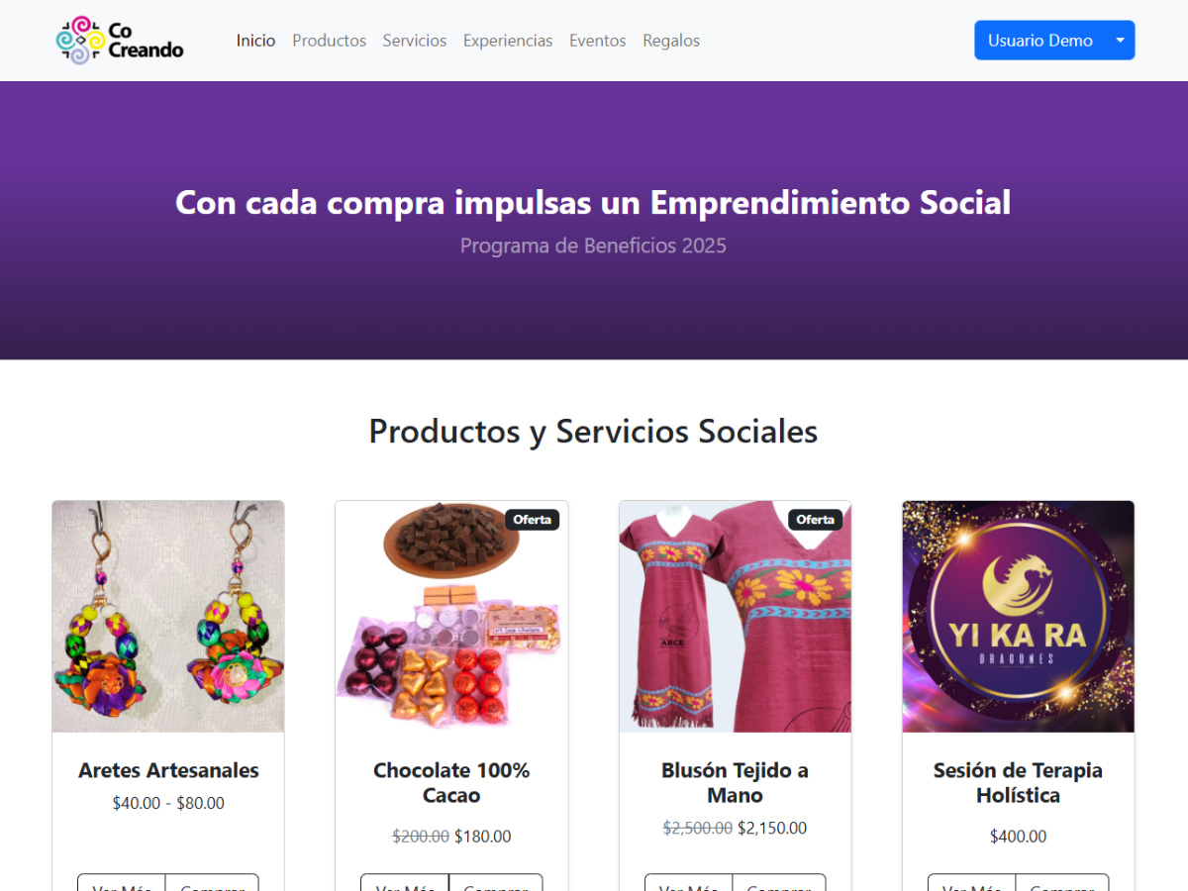Click the Oferta badge on the Blusón card

816,520
